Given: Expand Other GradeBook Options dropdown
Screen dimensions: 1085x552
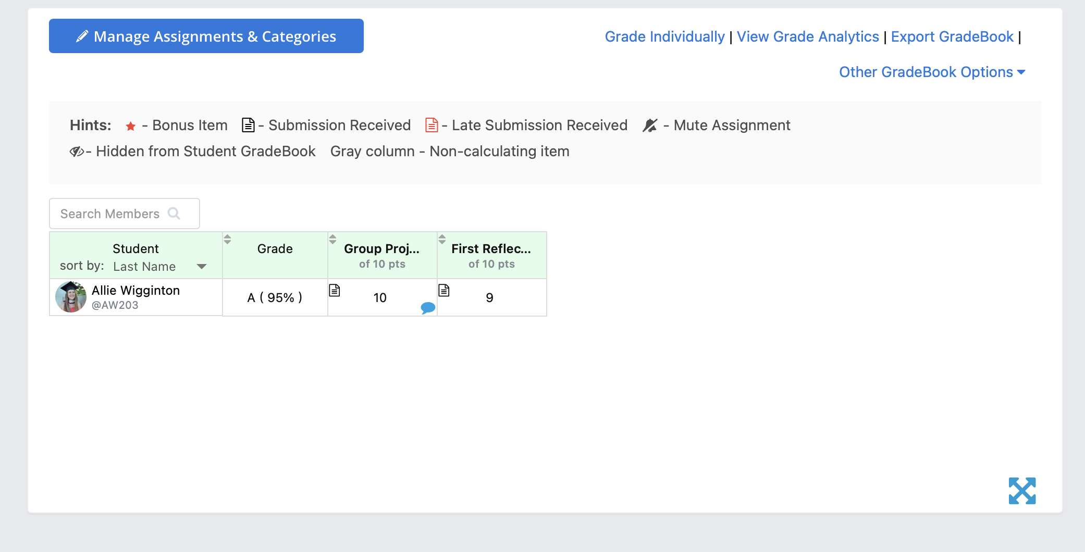Looking at the screenshot, I should (932, 72).
